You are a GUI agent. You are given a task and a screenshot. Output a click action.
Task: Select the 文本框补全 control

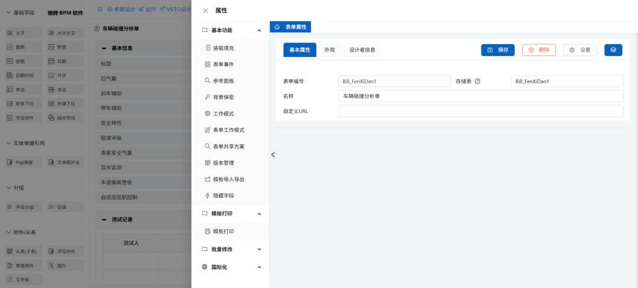[x=65, y=162]
